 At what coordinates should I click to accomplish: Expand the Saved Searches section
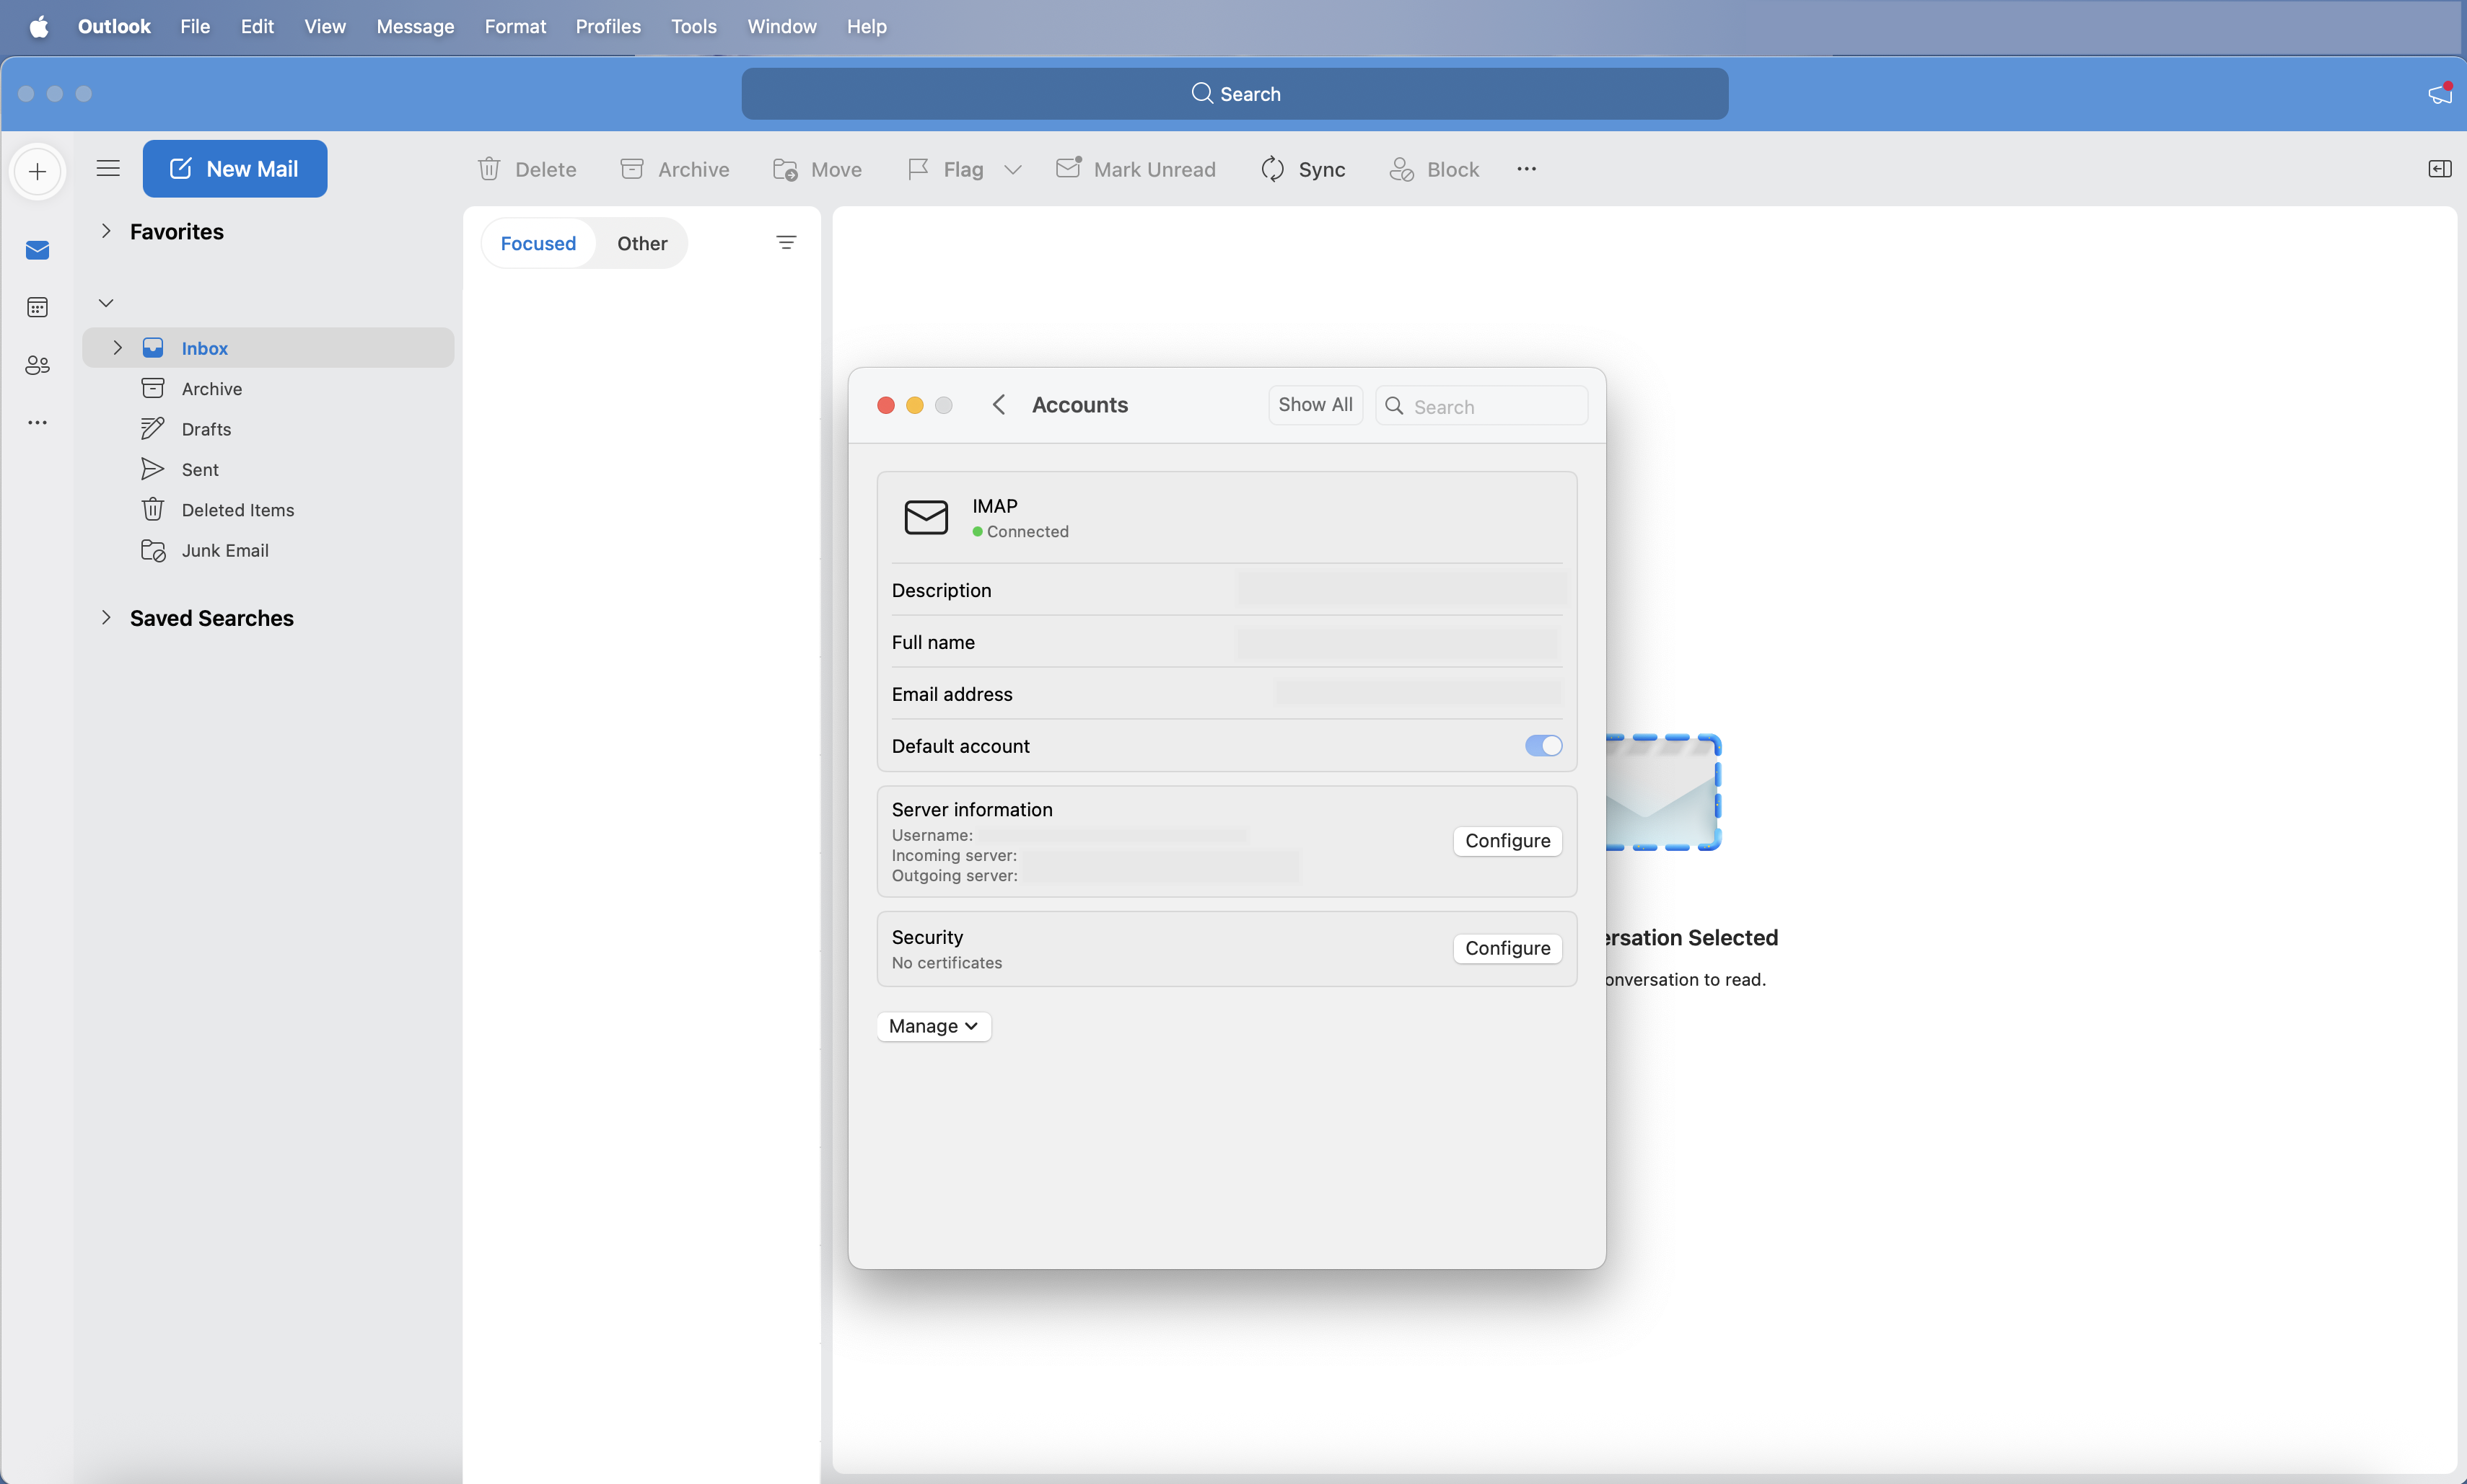tap(106, 618)
